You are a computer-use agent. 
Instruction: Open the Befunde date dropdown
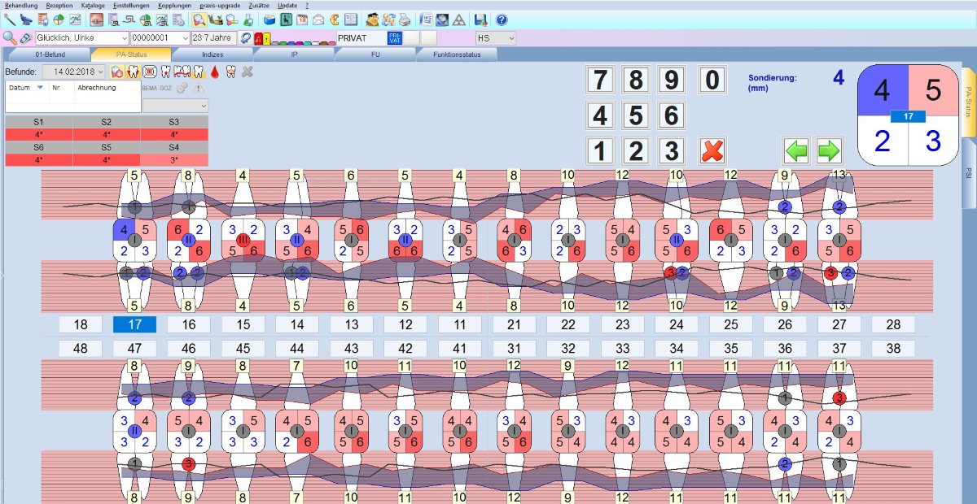click(x=101, y=72)
